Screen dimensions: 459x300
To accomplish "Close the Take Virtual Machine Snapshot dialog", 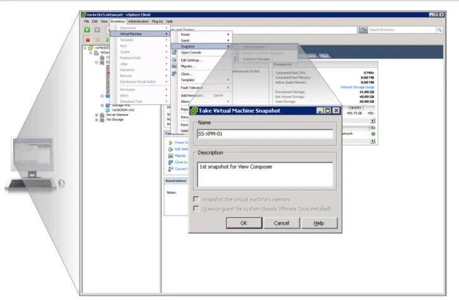I will coord(336,111).
